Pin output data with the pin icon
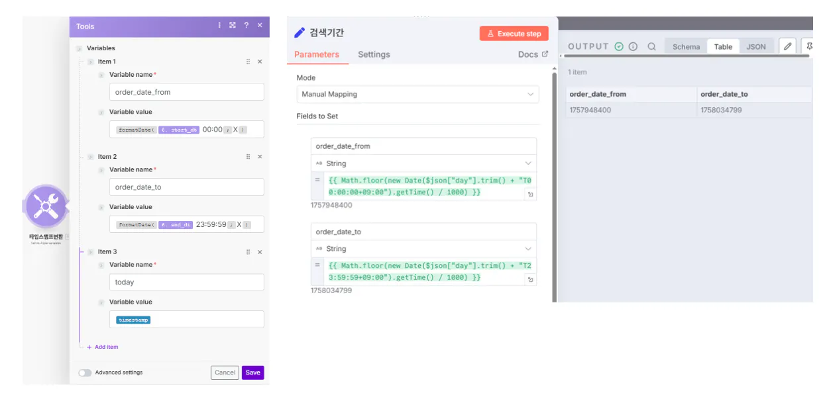Image resolution: width=825 pixels, height=403 pixels. 808,46
